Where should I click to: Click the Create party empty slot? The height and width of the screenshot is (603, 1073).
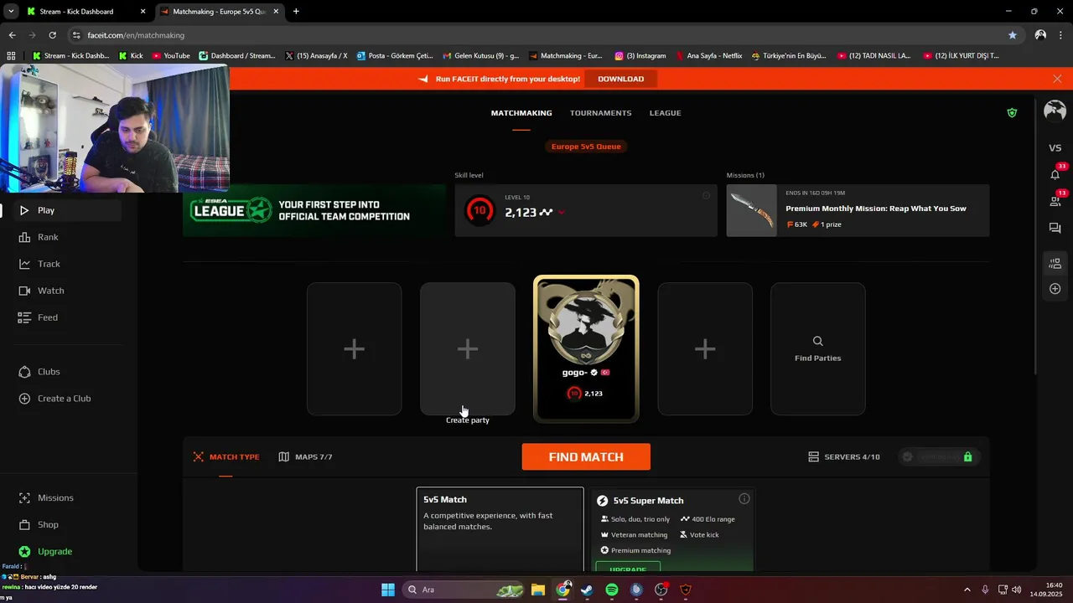(x=468, y=348)
